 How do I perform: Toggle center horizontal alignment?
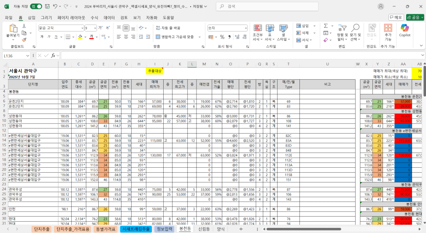pos(126,37)
